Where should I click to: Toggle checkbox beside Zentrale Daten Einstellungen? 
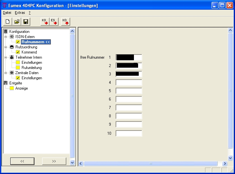tap(18, 78)
